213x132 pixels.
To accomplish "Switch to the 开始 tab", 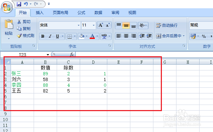I will pyautogui.click(x=23, y=13).
